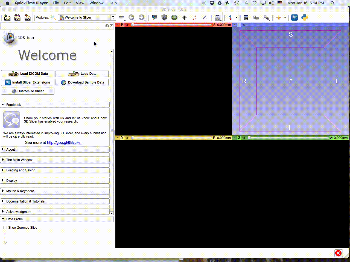Open the module history dropdown
The width and height of the screenshot is (350, 262).
pyautogui.click(x=122, y=17)
